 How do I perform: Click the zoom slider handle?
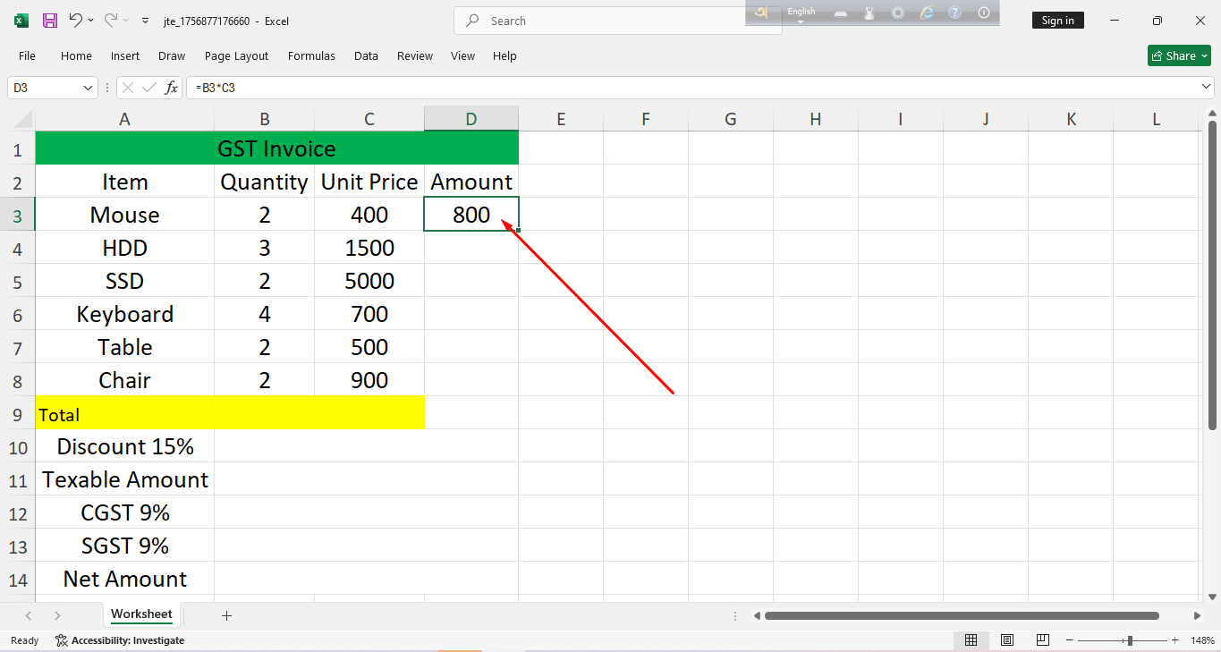pyautogui.click(x=1130, y=640)
